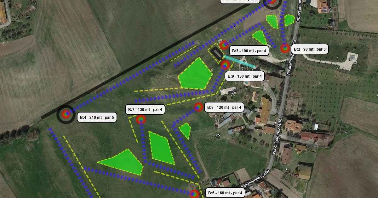The image size is (378, 198).
Task: Click the B:6 hole target marker
Action: tap(195, 194)
